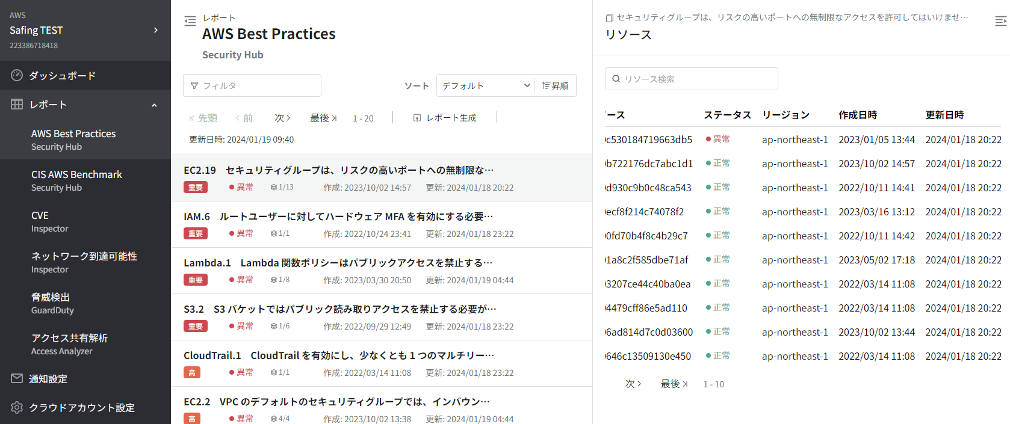Click the cloud account settings gear icon

(x=17, y=407)
